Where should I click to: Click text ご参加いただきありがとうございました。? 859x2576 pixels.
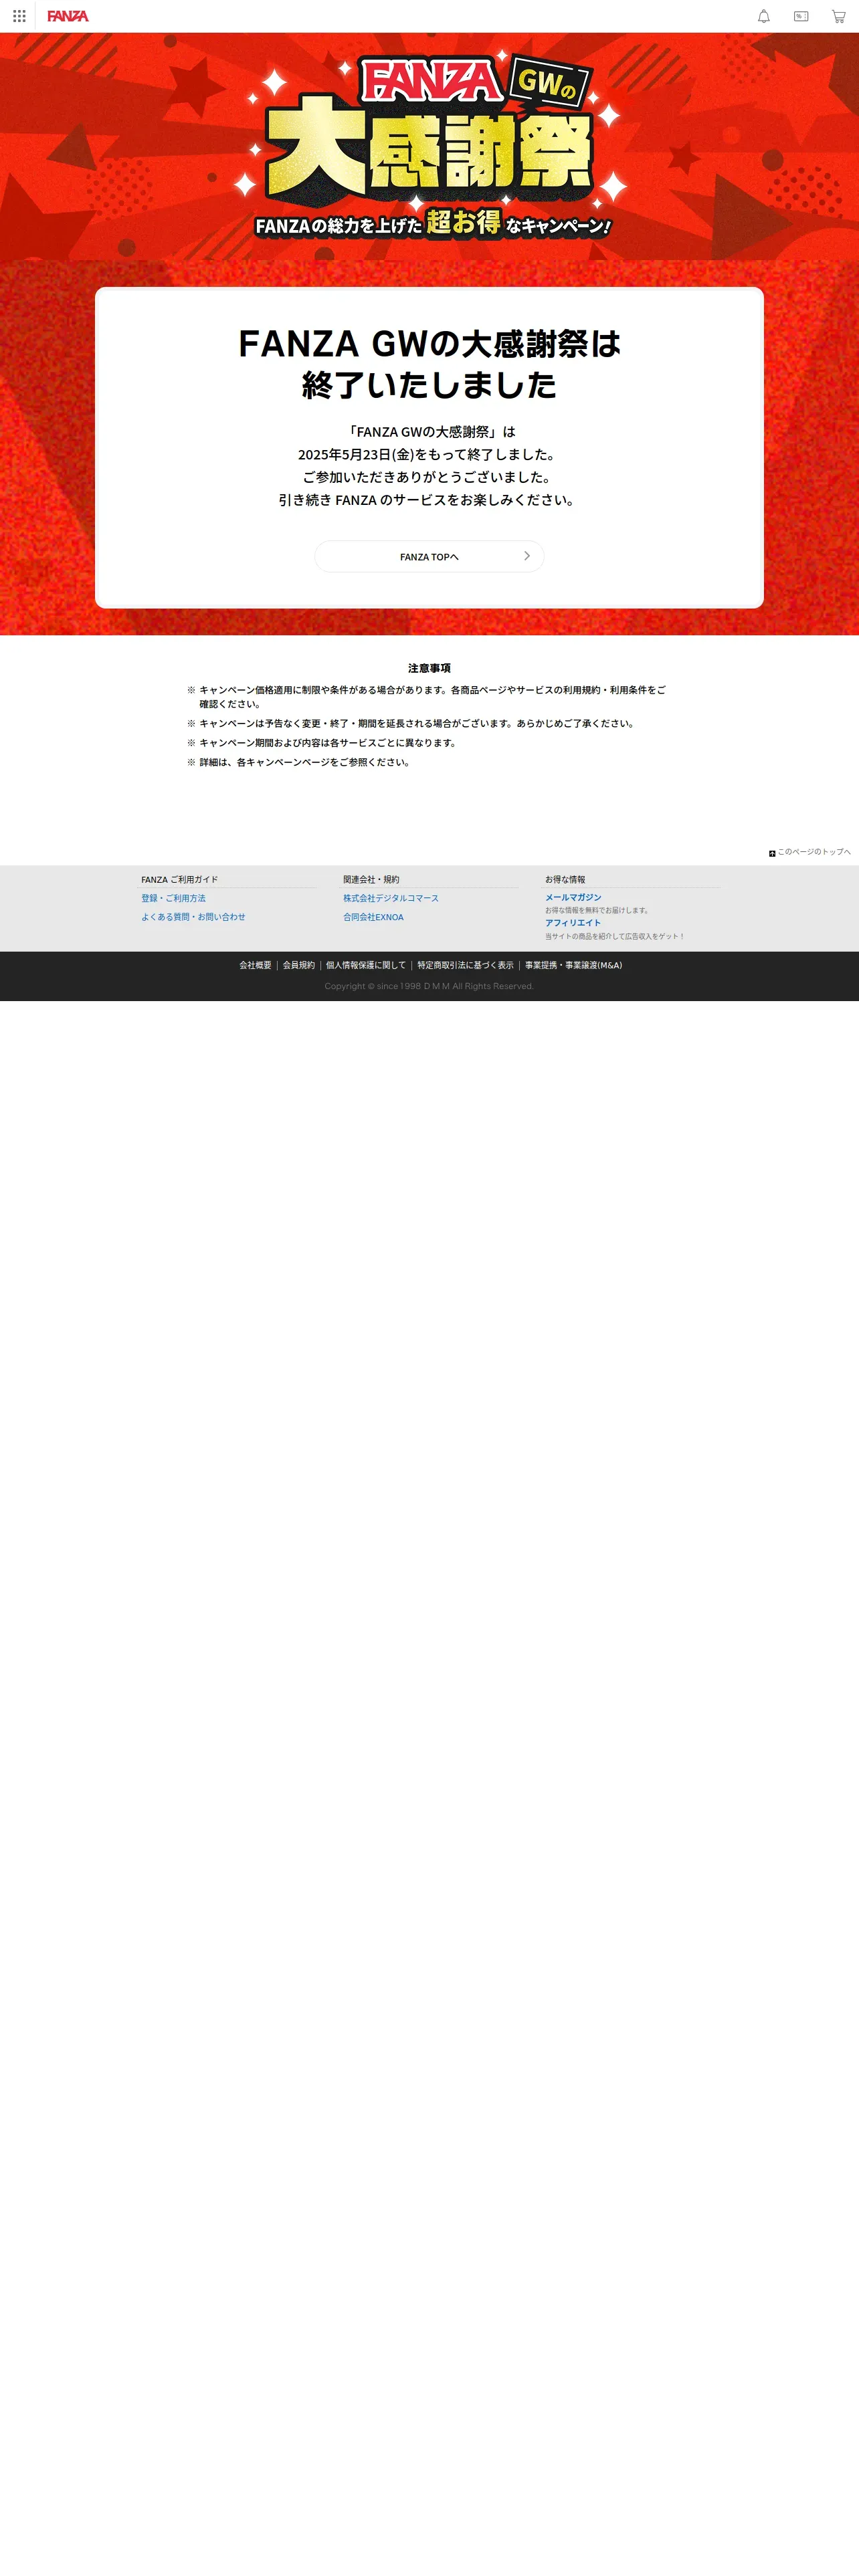point(429,477)
